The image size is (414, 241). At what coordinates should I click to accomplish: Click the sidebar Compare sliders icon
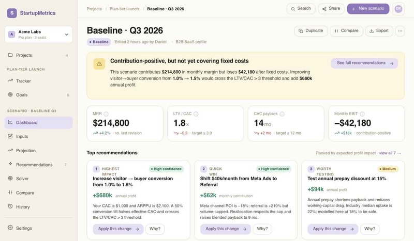tap(10, 192)
